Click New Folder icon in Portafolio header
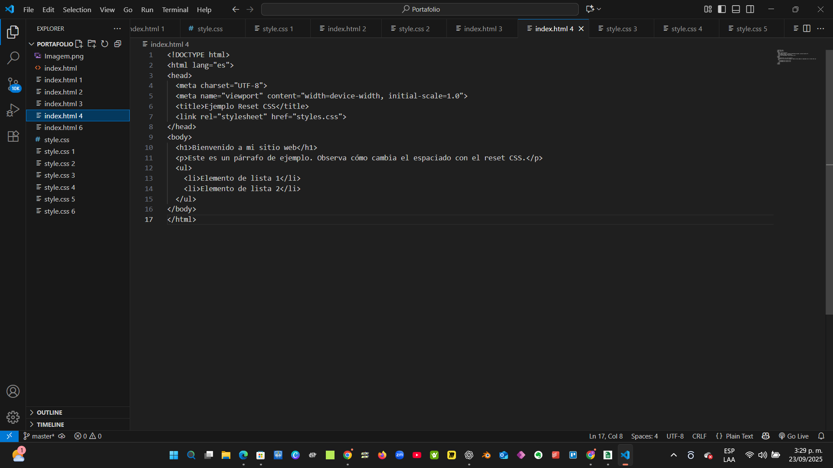This screenshot has height=468, width=833. (x=92, y=44)
